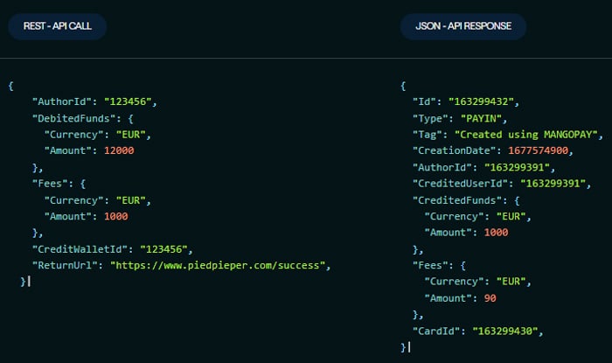Click the "Fees": { line in API response

[439, 265]
